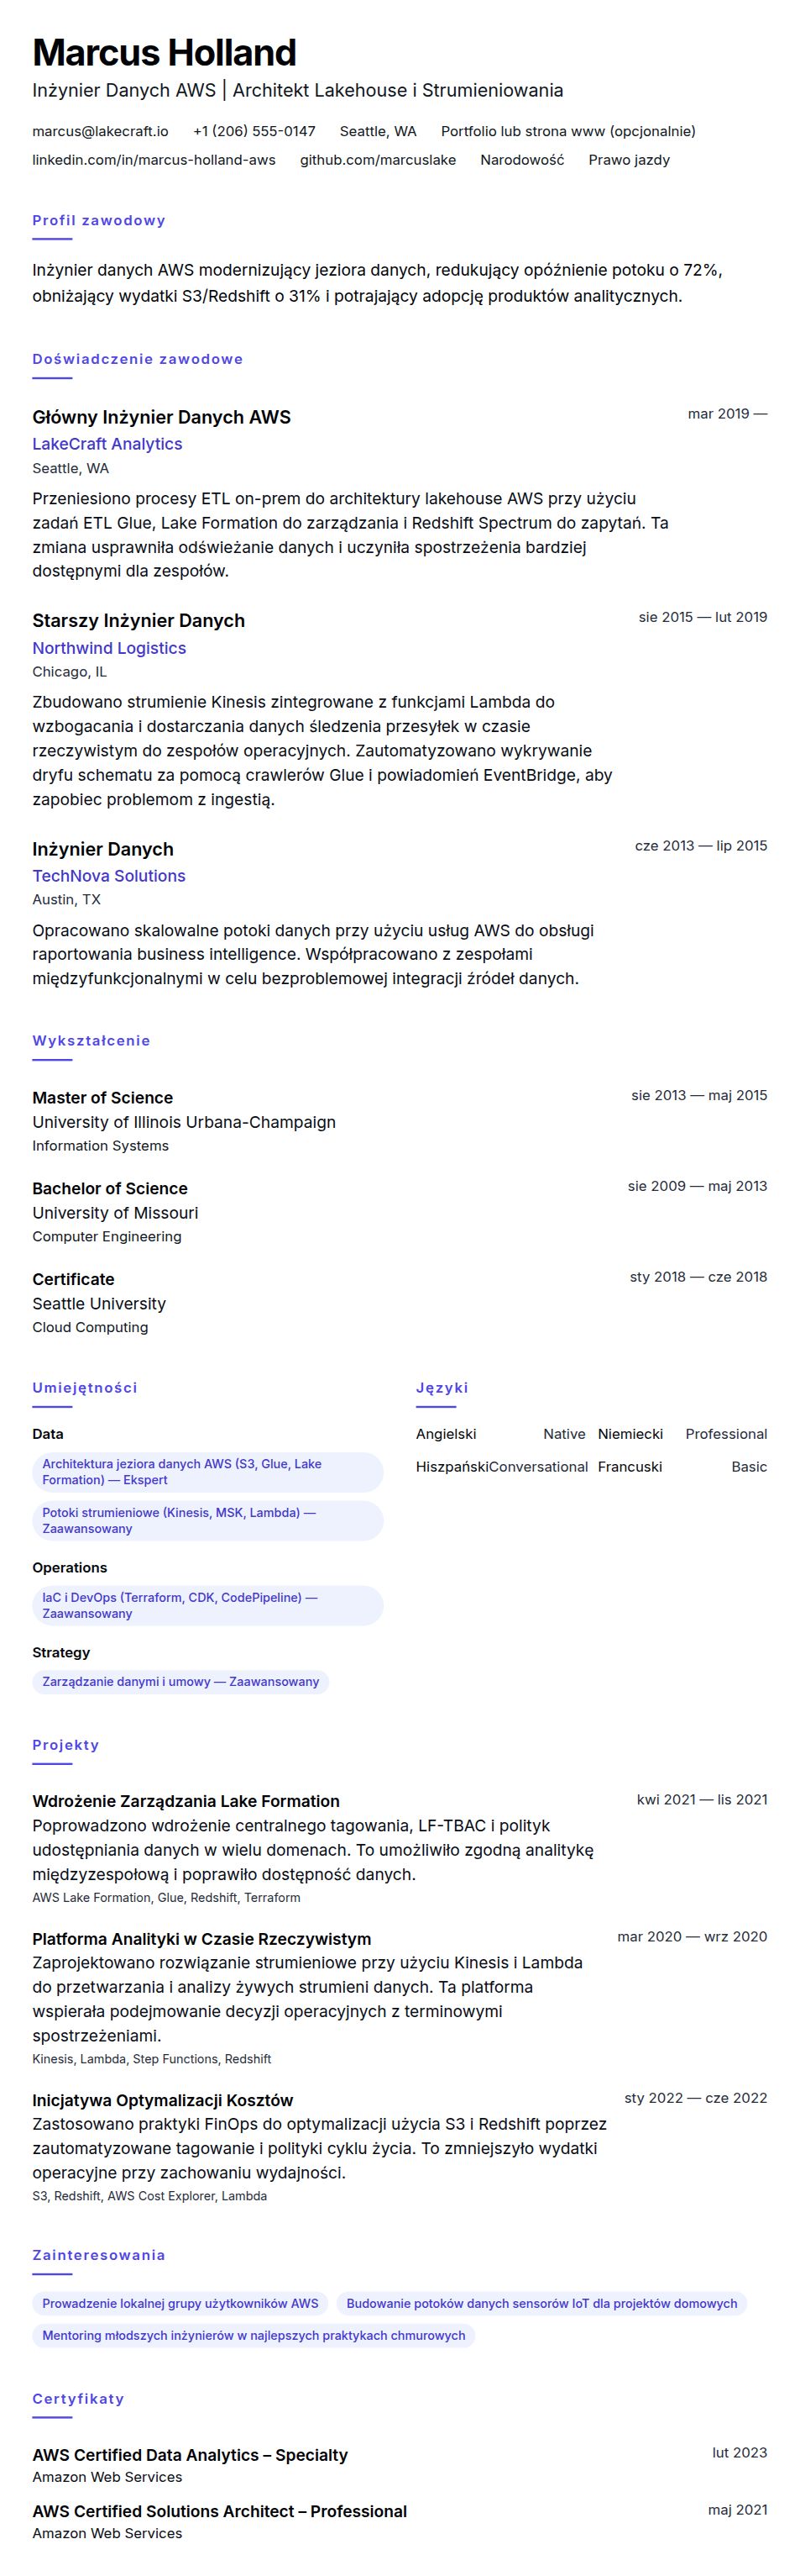800x2576 pixels.
Task: Click the Chicago, IL location text
Action: [69, 672]
